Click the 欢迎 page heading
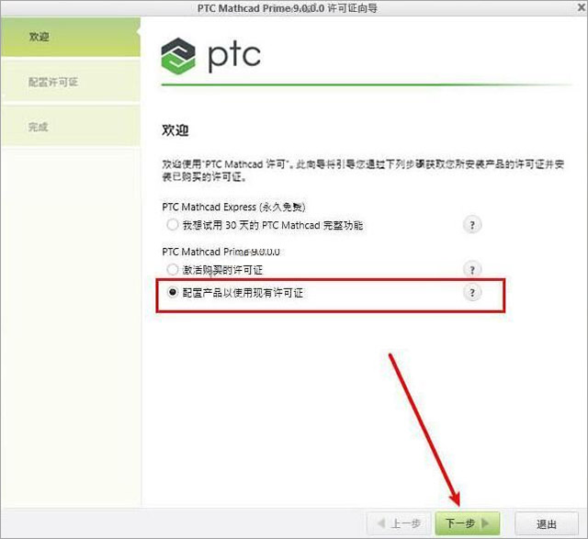Image resolution: width=588 pixels, height=539 pixels. click(x=175, y=130)
